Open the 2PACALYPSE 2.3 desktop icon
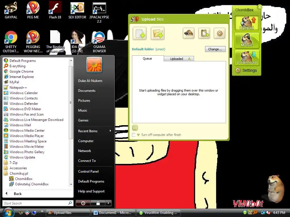Viewport: 290px width, 217px height. (x=99, y=12)
